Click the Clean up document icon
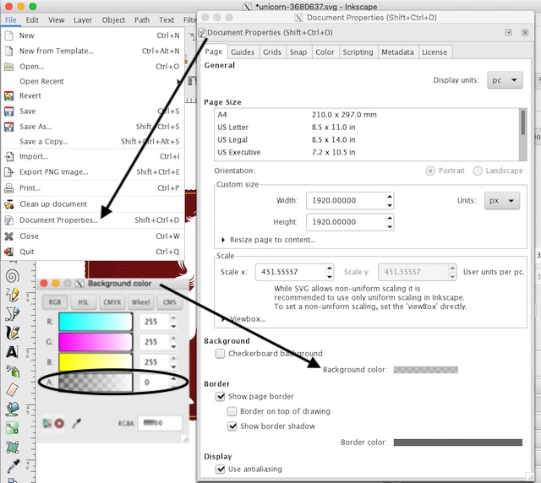Screen dimensions: 541x483 (x=9, y=204)
